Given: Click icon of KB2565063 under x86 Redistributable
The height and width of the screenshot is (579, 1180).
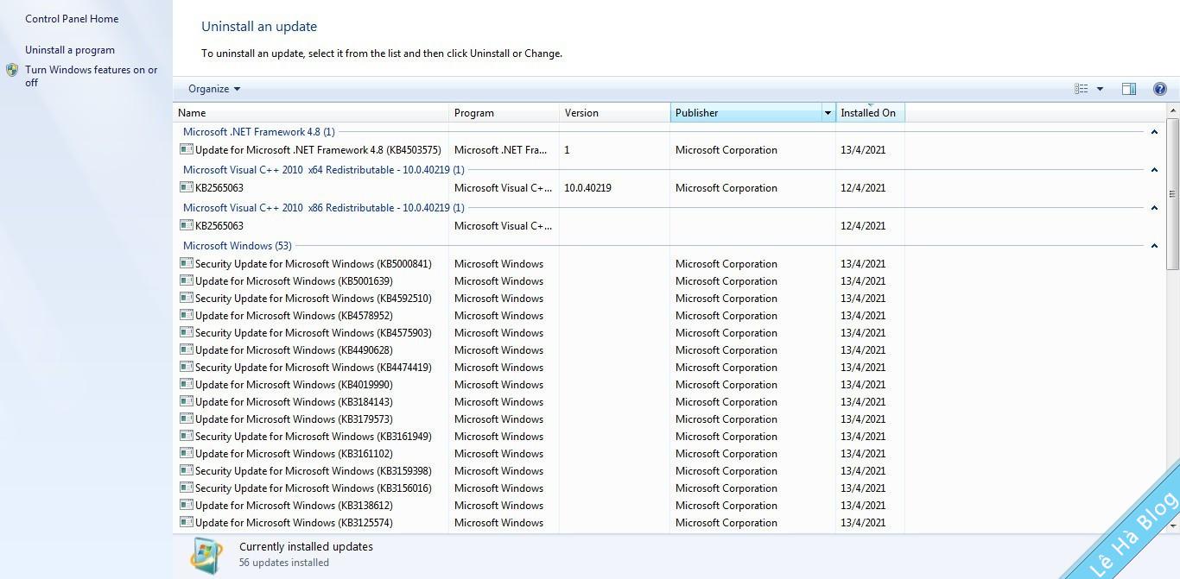Looking at the screenshot, I should 187,225.
